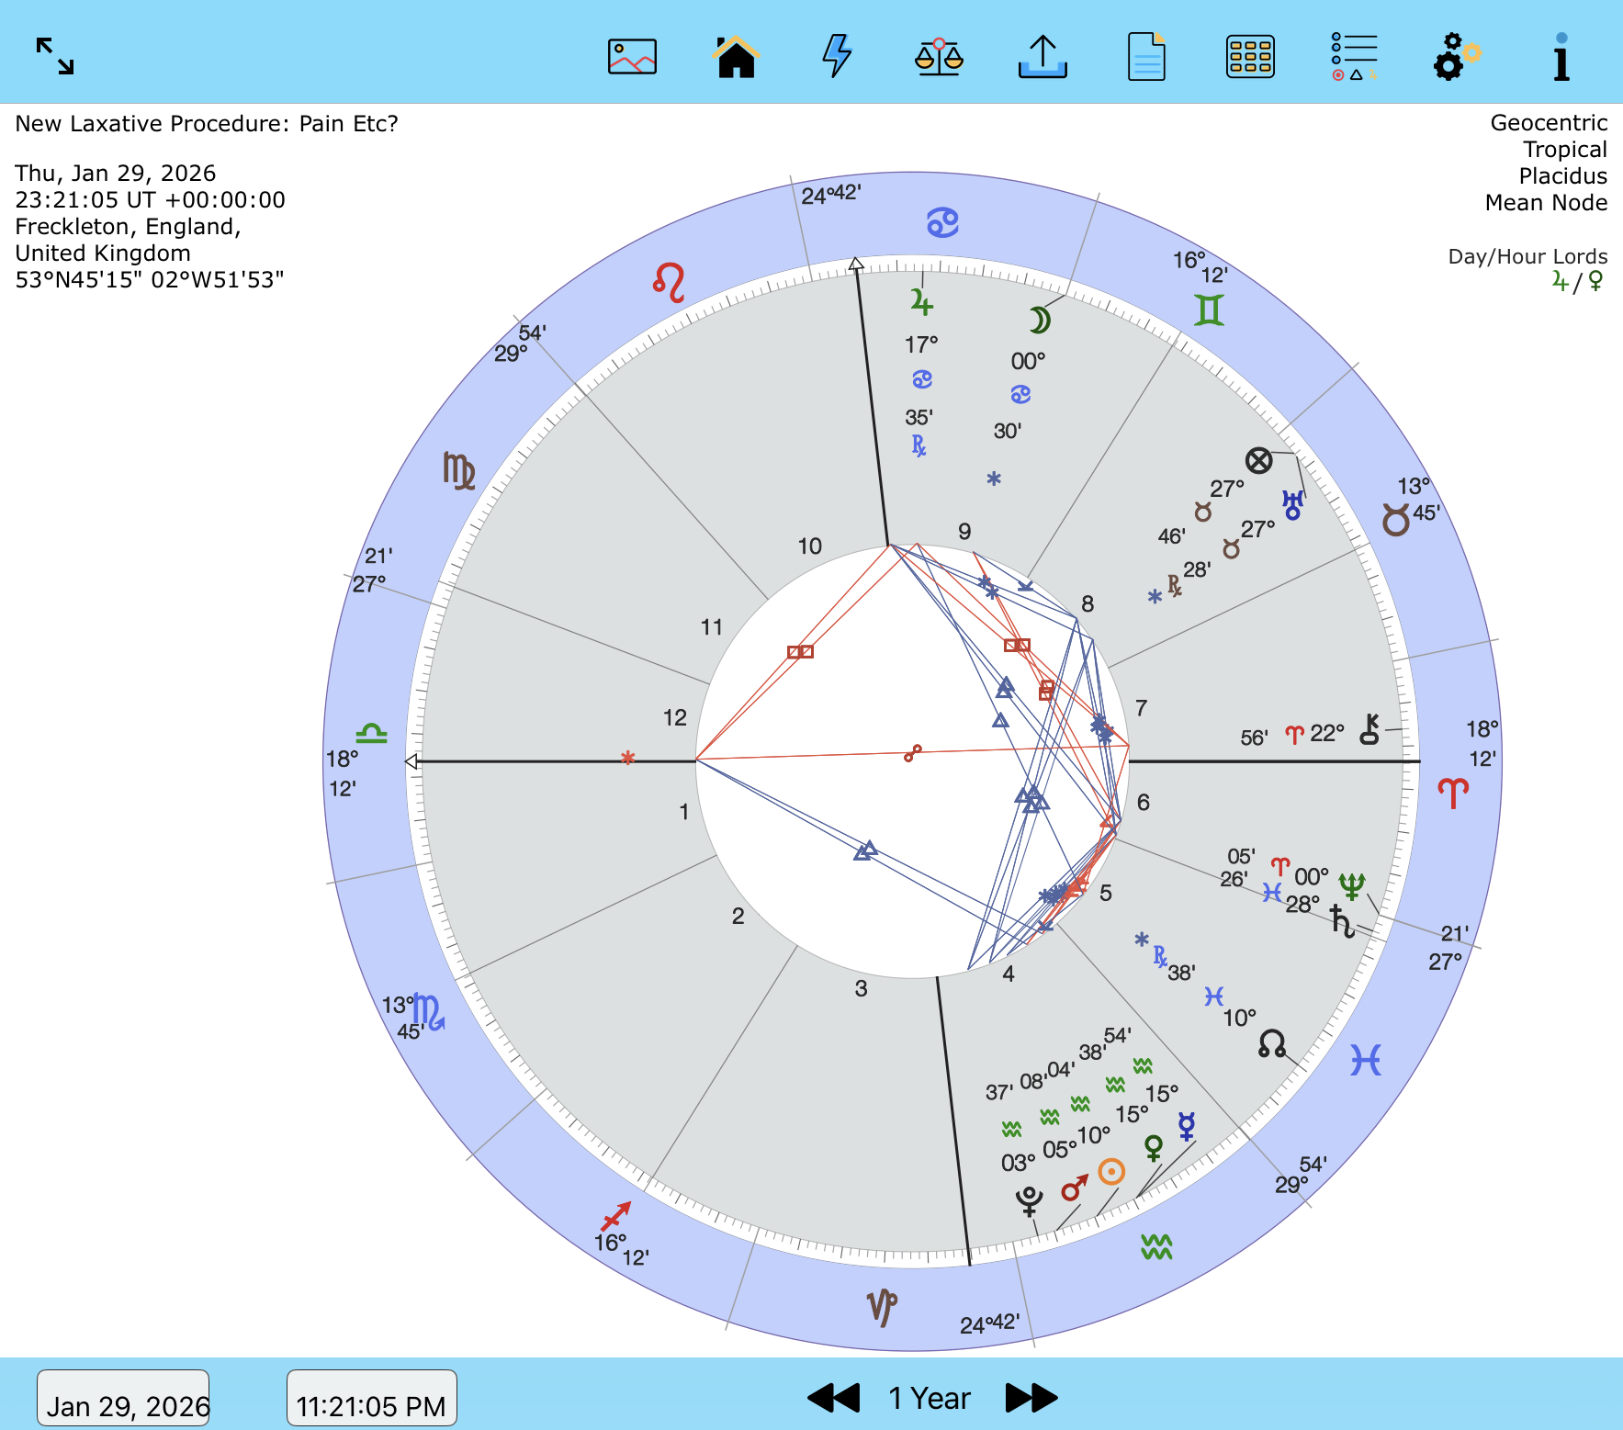Open the balance scales icon
Image resolution: width=1623 pixels, height=1430 pixels.
coord(939,57)
